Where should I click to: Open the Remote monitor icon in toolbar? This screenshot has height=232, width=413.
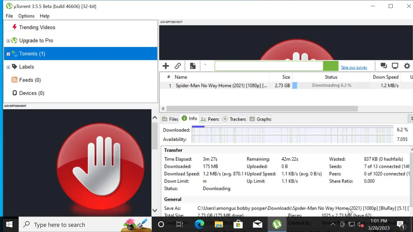point(395,66)
